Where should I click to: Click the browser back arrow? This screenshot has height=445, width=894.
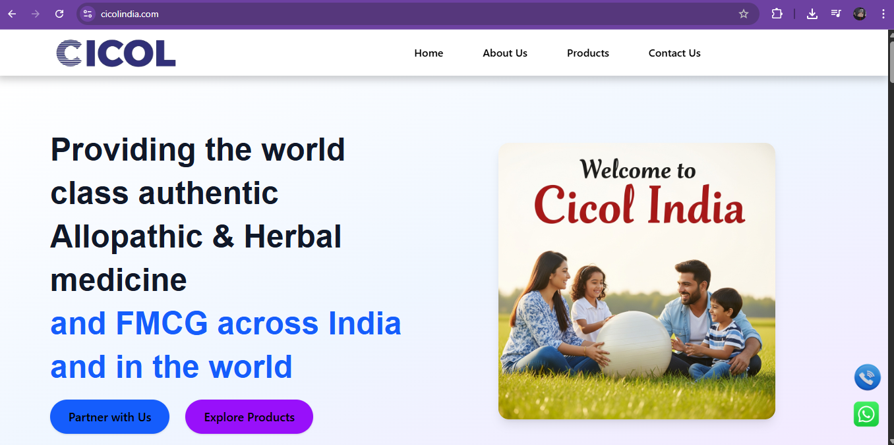click(12, 14)
